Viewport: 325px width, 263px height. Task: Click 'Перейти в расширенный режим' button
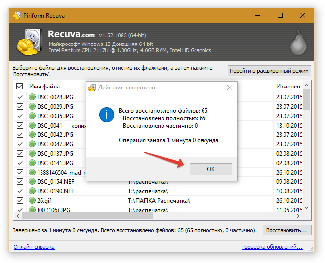pos(269,71)
